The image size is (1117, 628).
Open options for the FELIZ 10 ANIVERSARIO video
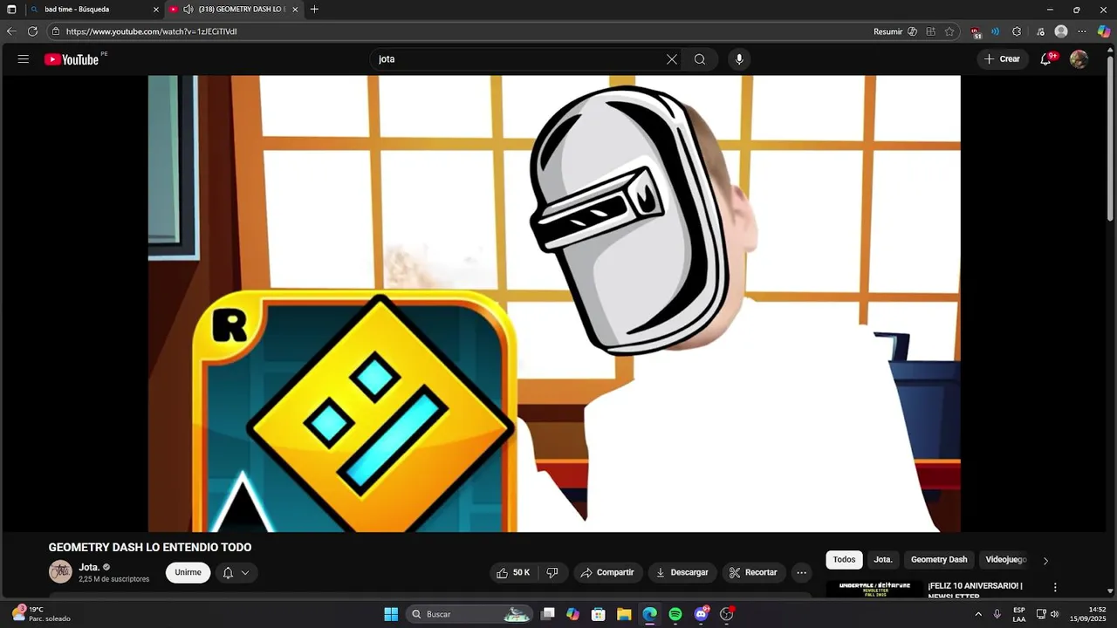[x=1055, y=588]
